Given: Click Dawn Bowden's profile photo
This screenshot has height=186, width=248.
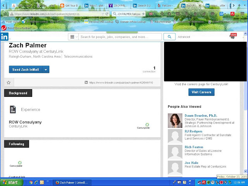Looking at the screenshot, I should pos(175,121).
